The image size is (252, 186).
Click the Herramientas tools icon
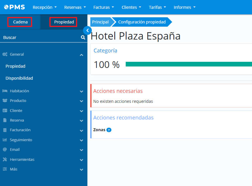(5, 160)
